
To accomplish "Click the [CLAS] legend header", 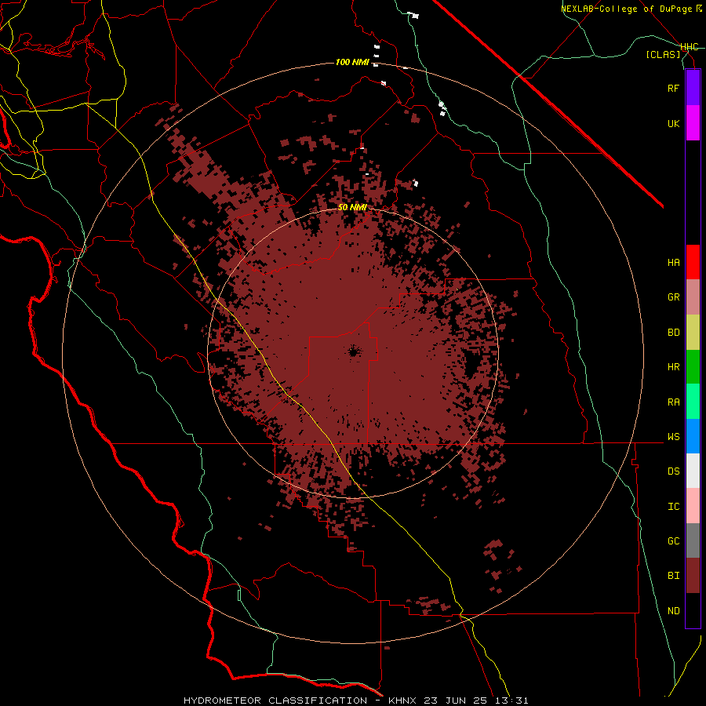I will [663, 54].
